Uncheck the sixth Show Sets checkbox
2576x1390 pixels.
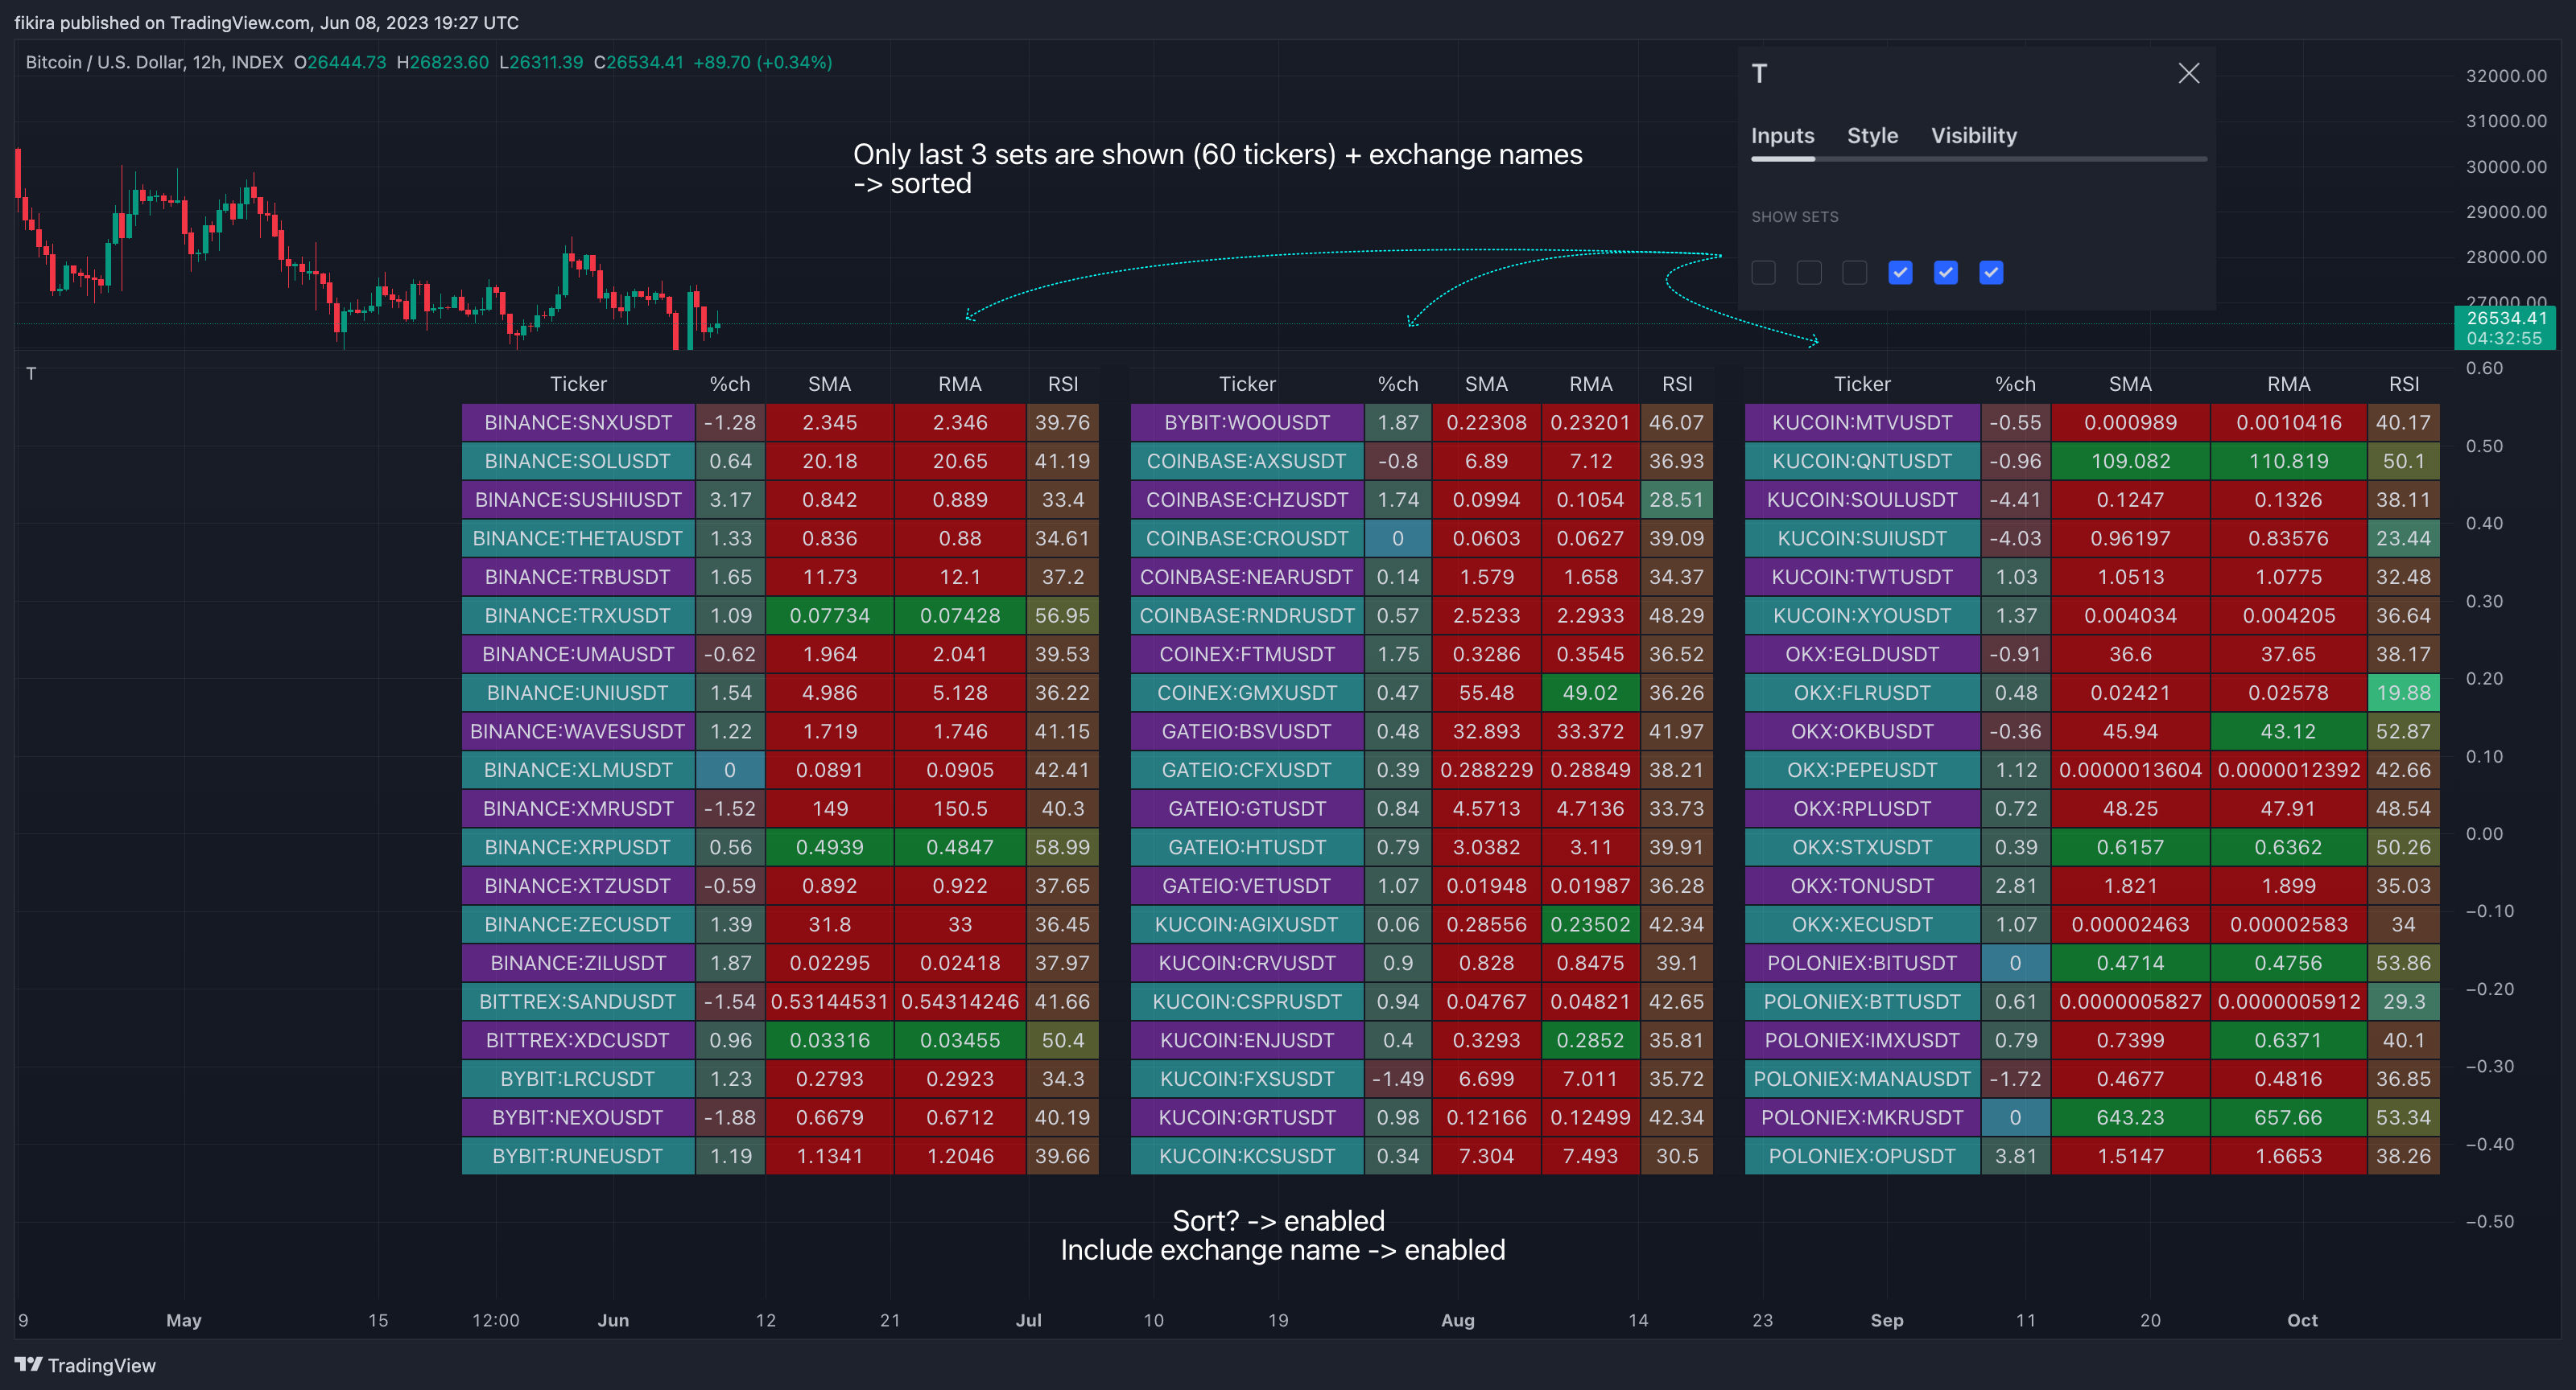coord(1991,273)
